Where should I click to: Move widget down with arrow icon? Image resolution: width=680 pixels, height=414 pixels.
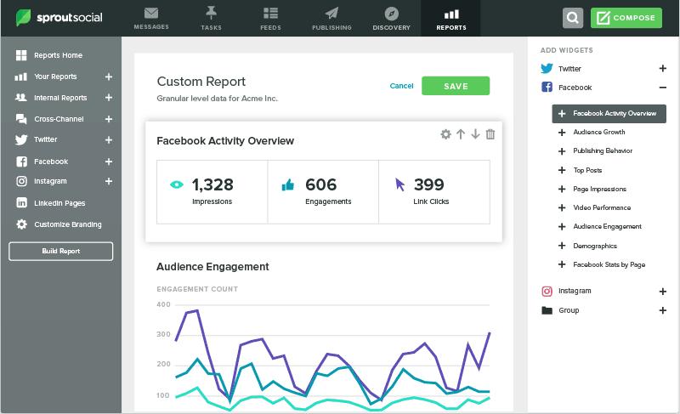pos(475,134)
